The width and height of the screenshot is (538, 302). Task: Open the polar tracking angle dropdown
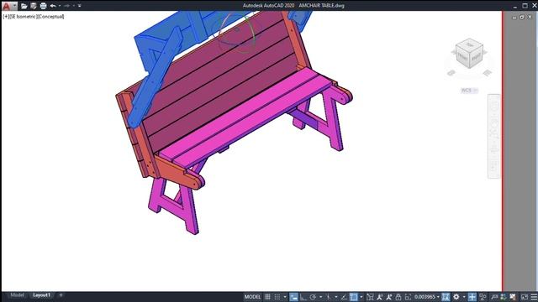pyautogui.click(x=321, y=297)
